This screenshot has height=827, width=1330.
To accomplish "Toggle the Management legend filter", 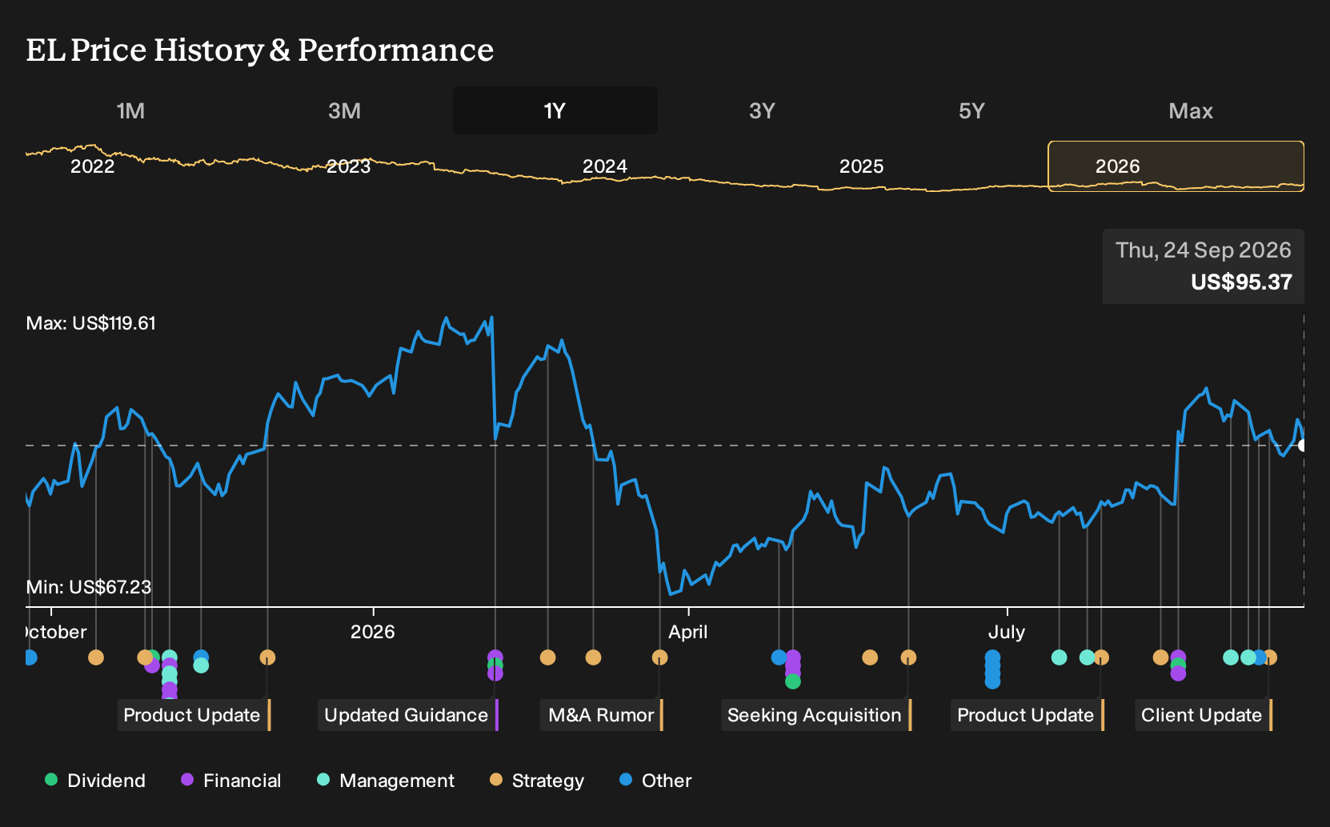I will 386,781.
